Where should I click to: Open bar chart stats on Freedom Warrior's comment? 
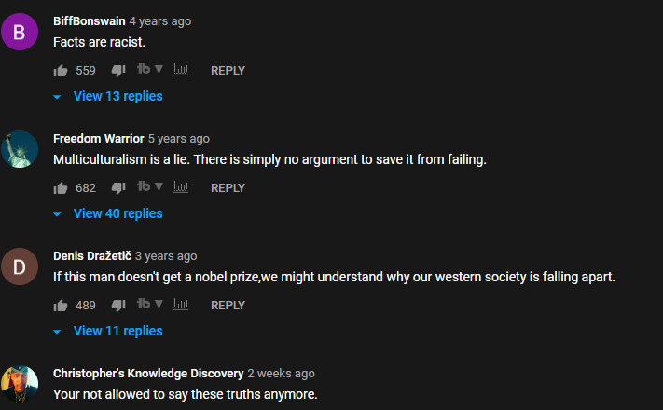point(181,186)
